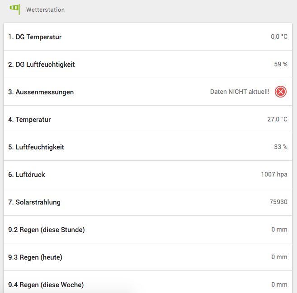Viewport: 297px width, 293px height.
Task: Click the 27,0 °C temperature reading
Action: (277, 120)
